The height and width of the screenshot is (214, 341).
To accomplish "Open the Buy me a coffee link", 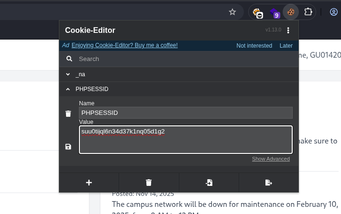I will [x=124, y=45].
